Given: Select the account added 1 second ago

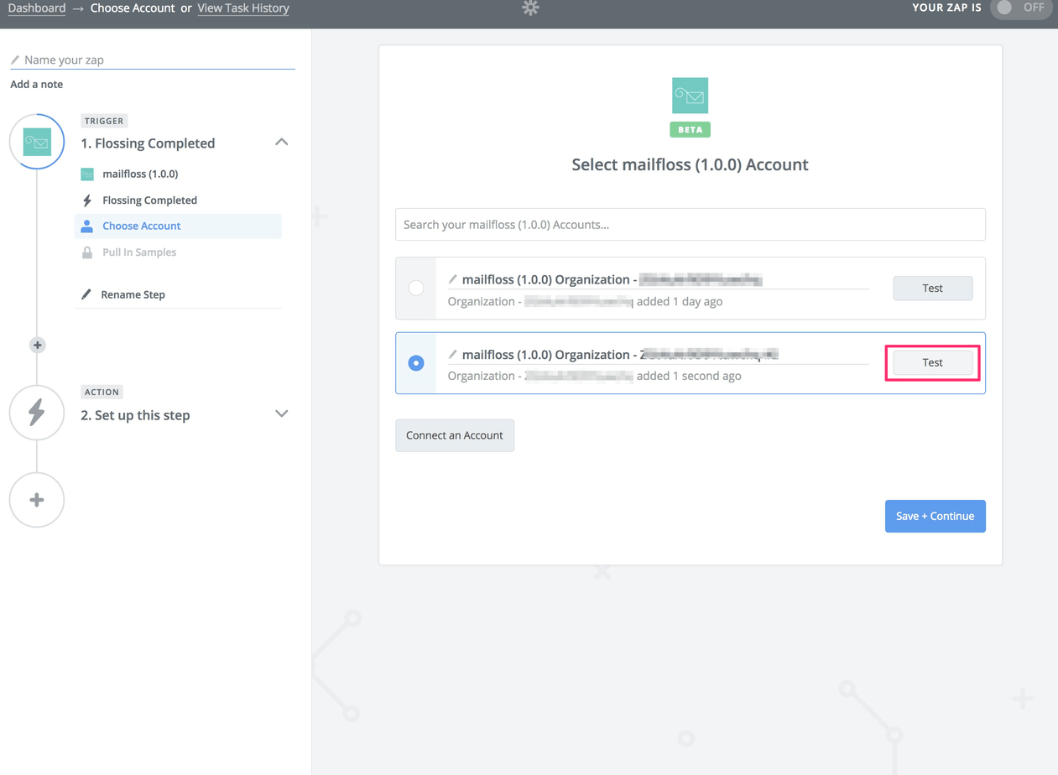Looking at the screenshot, I should (x=416, y=363).
